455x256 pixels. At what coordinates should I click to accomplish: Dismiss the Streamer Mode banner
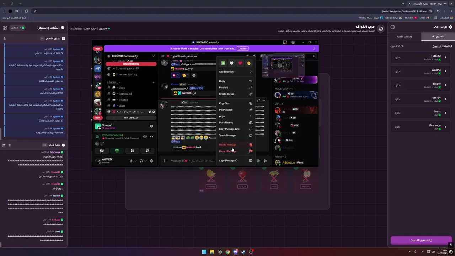pyautogui.click(x=314, y=49)
